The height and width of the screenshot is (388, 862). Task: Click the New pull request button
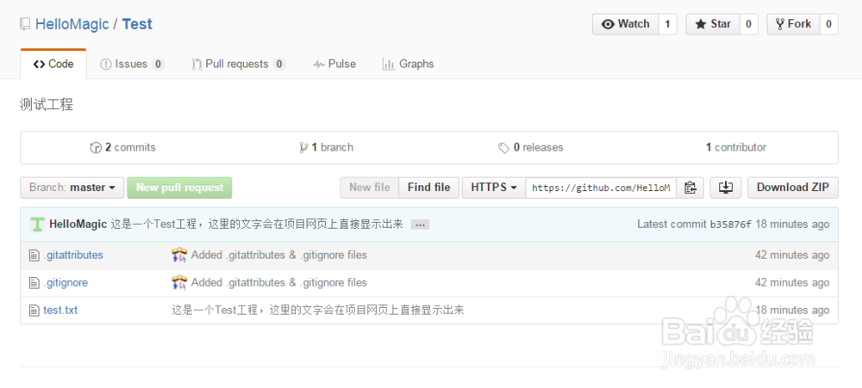point(180,188)
